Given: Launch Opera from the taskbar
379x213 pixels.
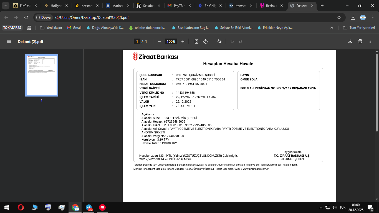Looking at the screenshot, I should [21, 207].
